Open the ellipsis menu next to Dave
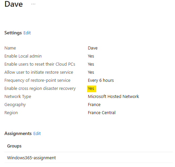The width and height of the screenshot is (175, 167). 33,4
